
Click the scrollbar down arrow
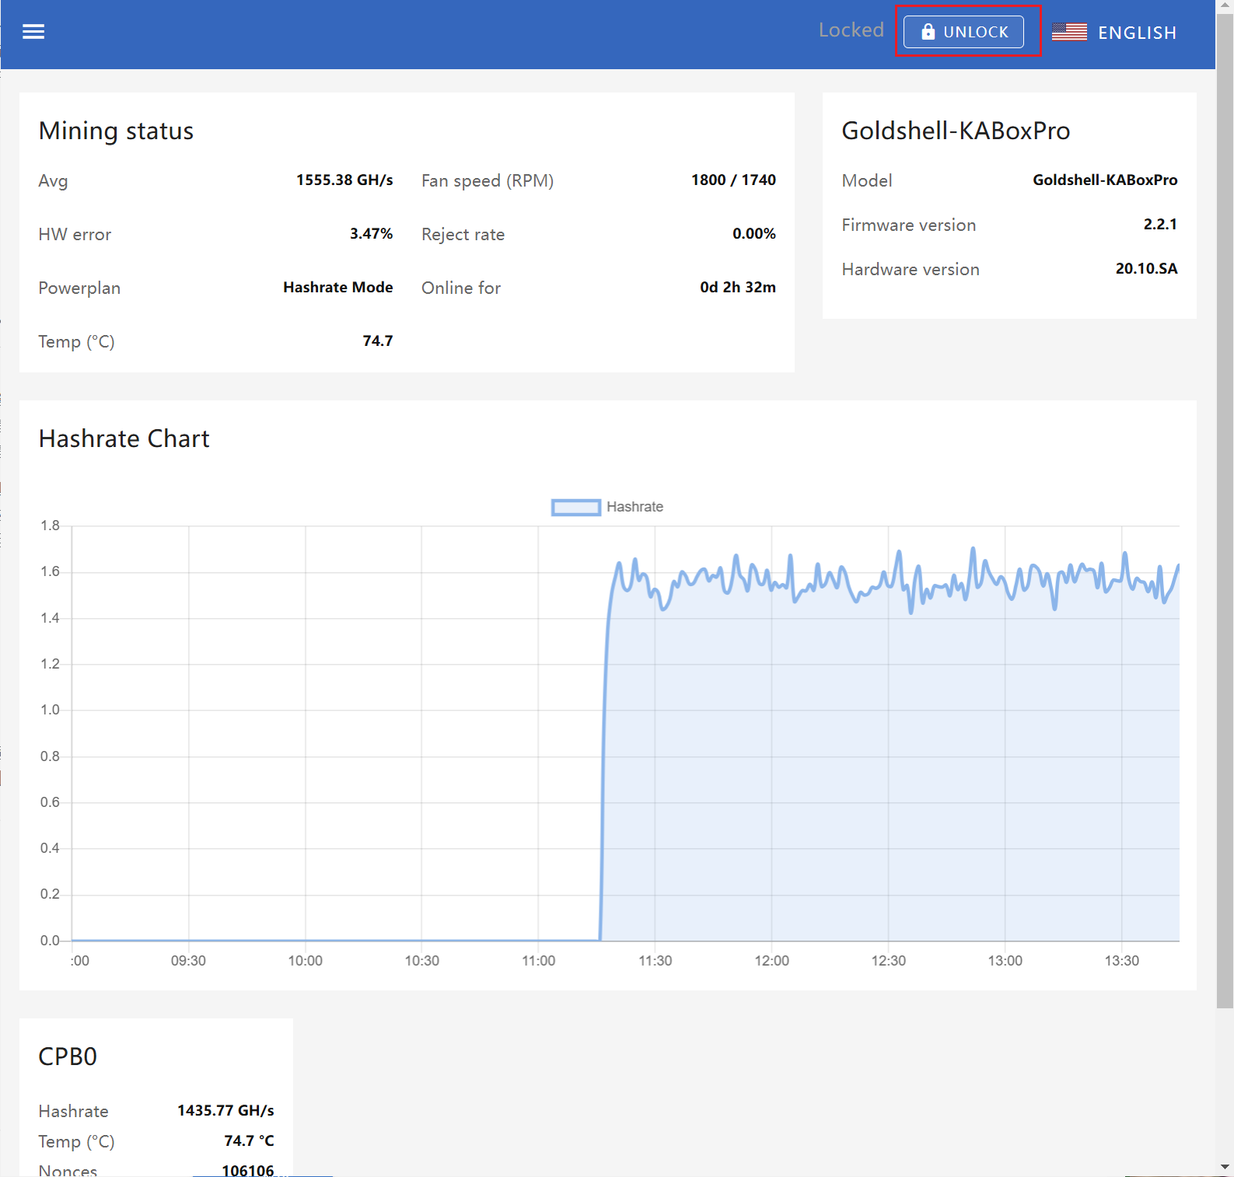tap(1225, 1168)
